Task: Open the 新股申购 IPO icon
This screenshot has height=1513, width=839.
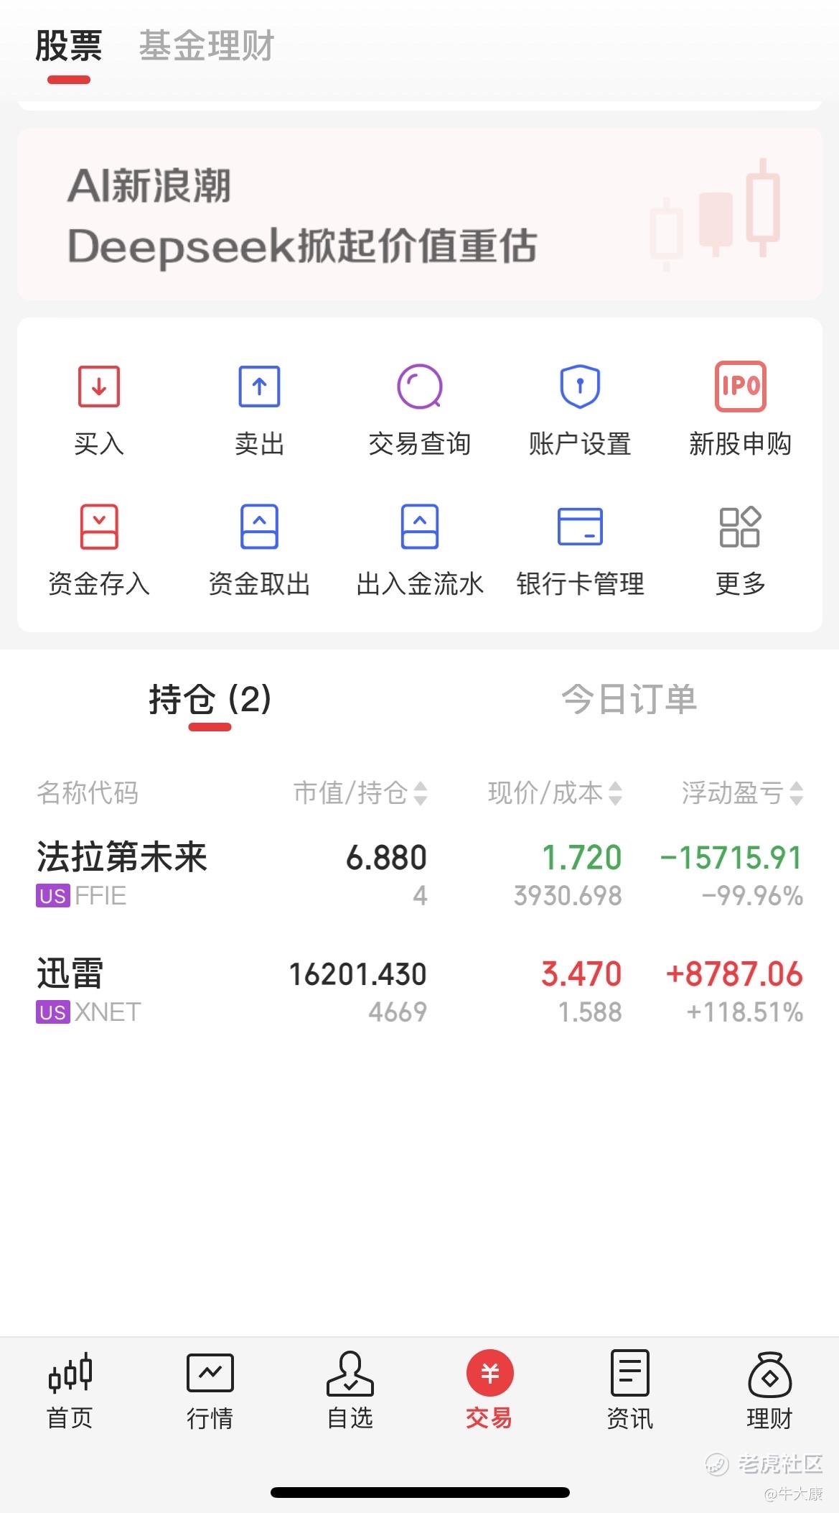Action: (x=741, y=387)
